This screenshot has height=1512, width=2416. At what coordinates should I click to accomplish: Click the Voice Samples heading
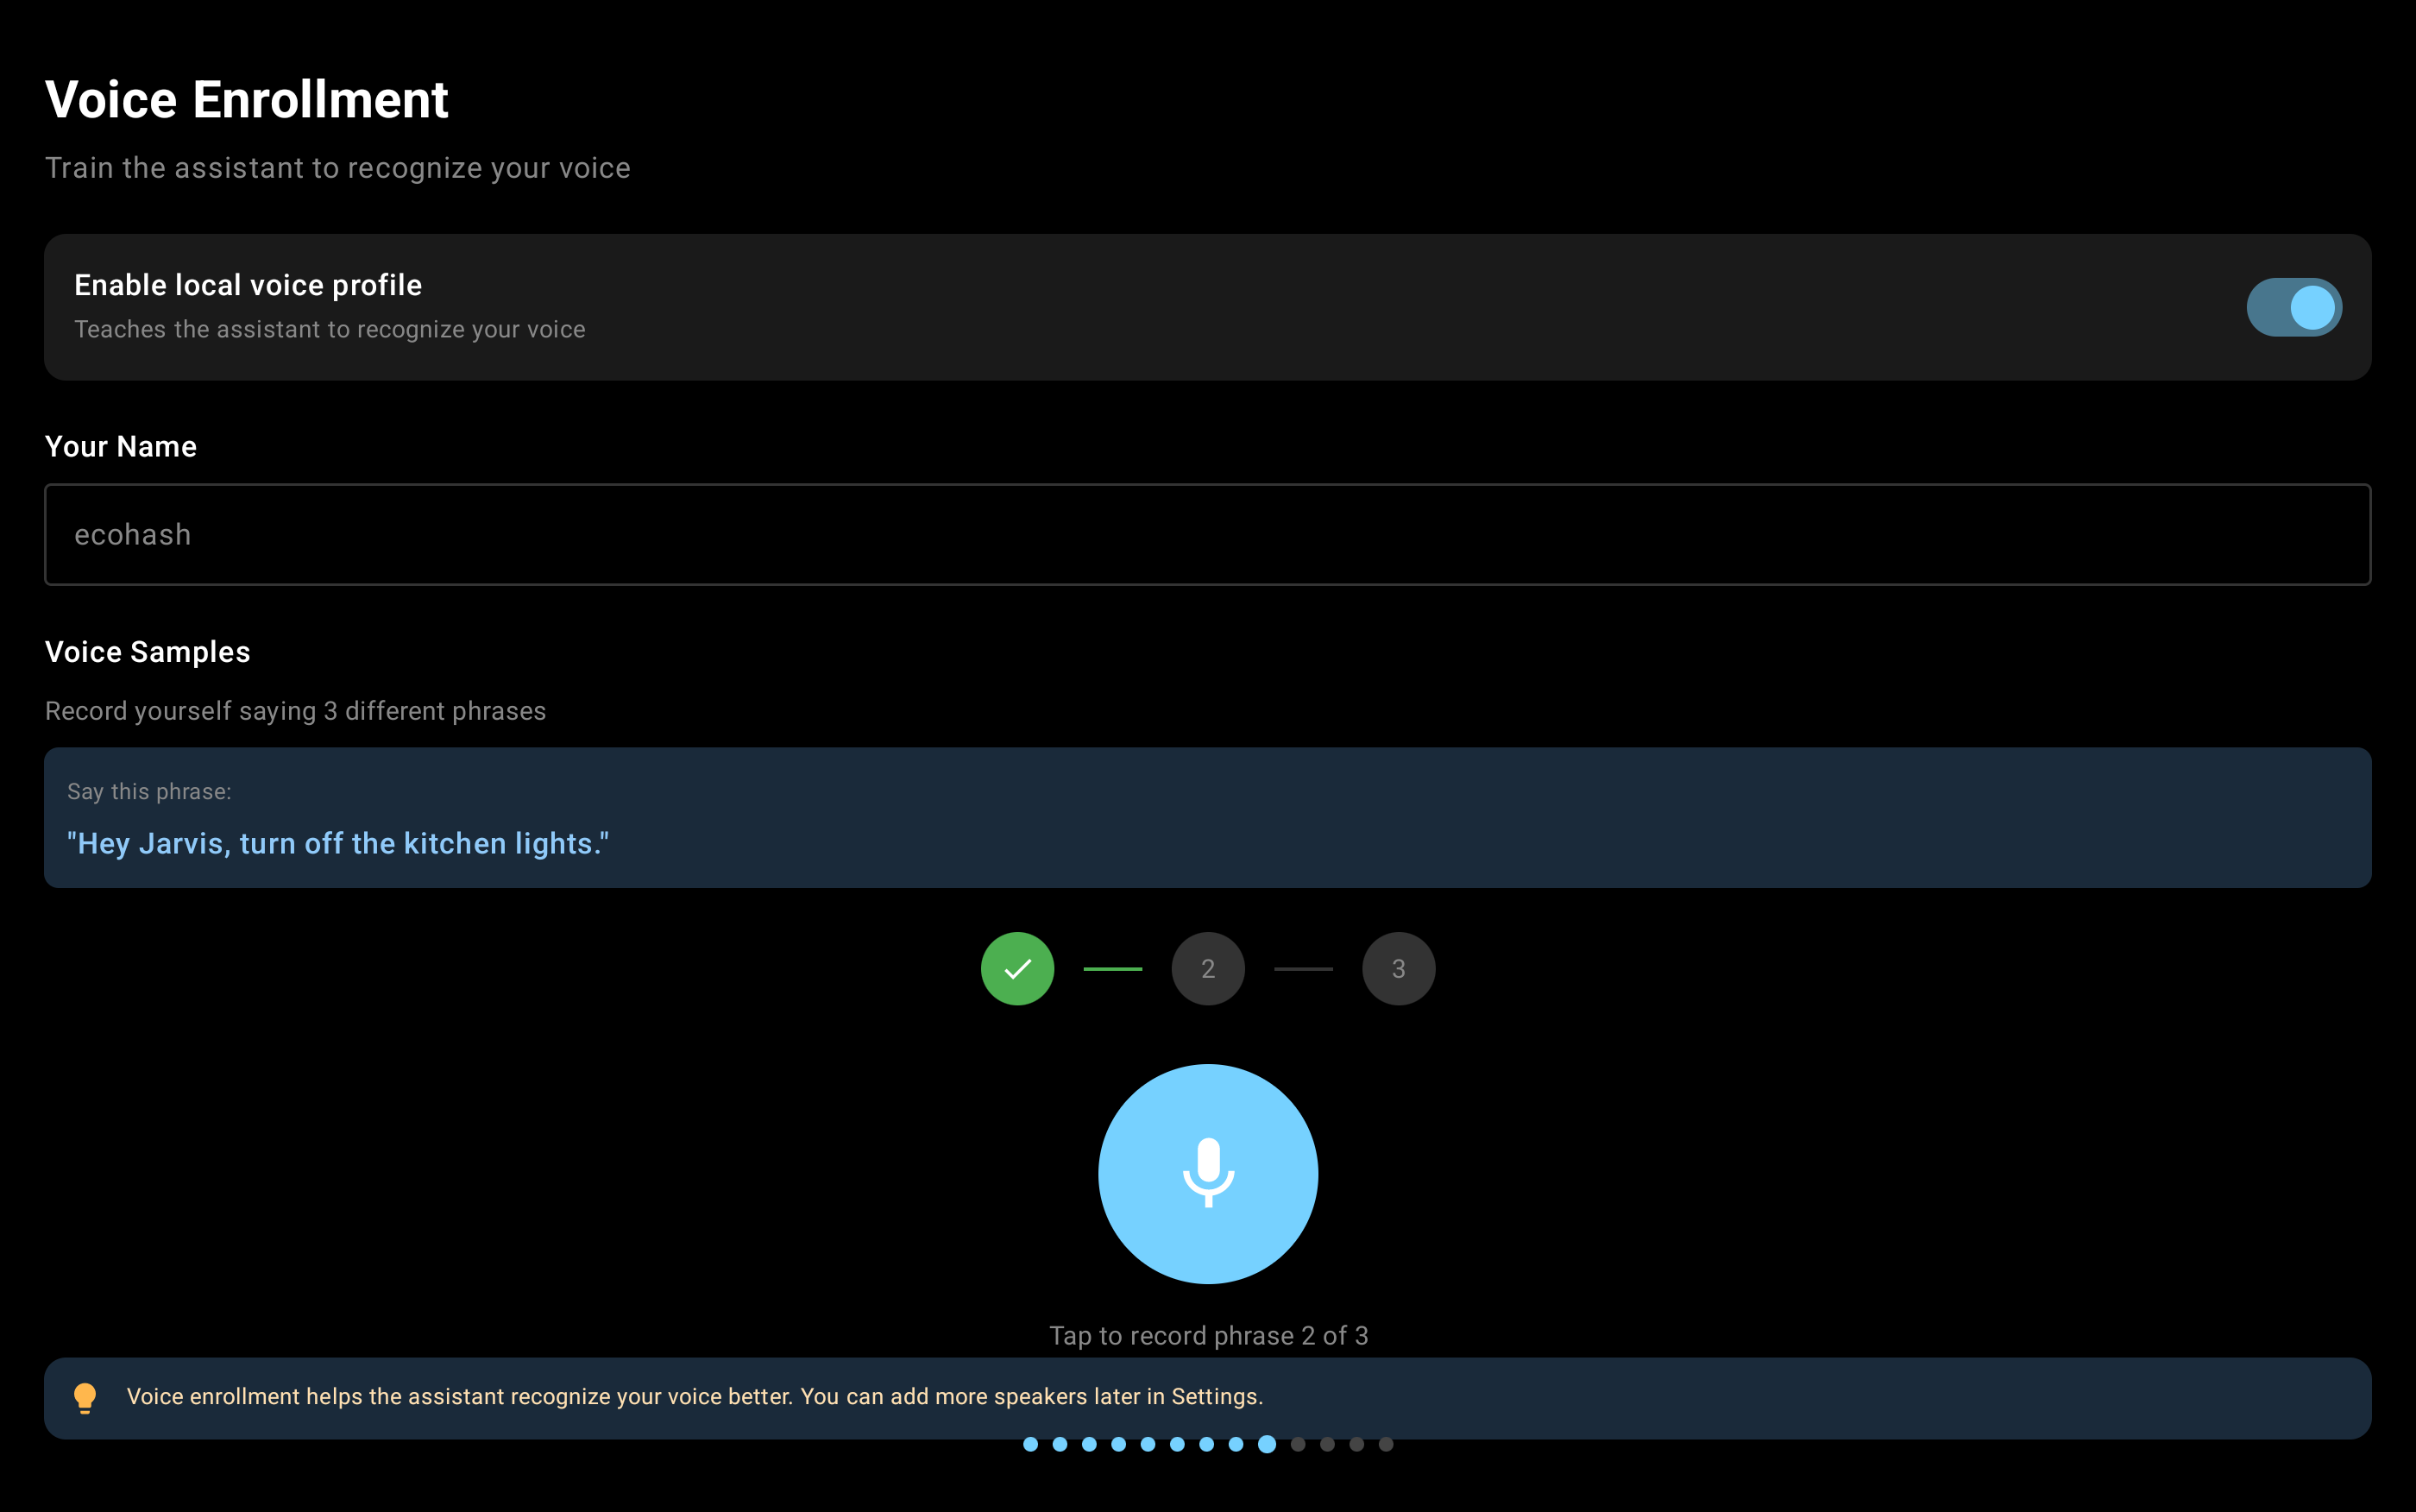148,652
